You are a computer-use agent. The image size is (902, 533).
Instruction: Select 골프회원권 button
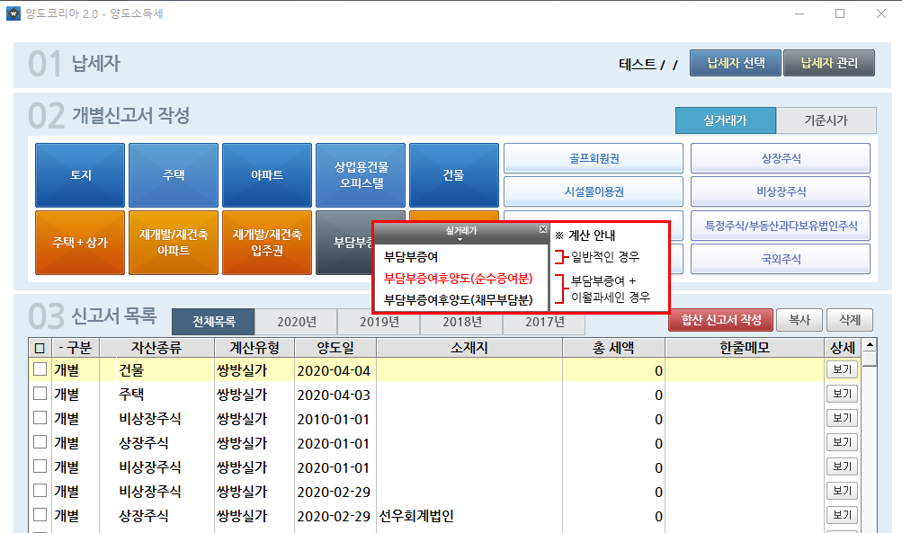[x=594, y=158]
